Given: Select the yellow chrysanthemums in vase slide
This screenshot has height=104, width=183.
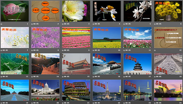Looking at the screenshot, I should pos(168,11).
